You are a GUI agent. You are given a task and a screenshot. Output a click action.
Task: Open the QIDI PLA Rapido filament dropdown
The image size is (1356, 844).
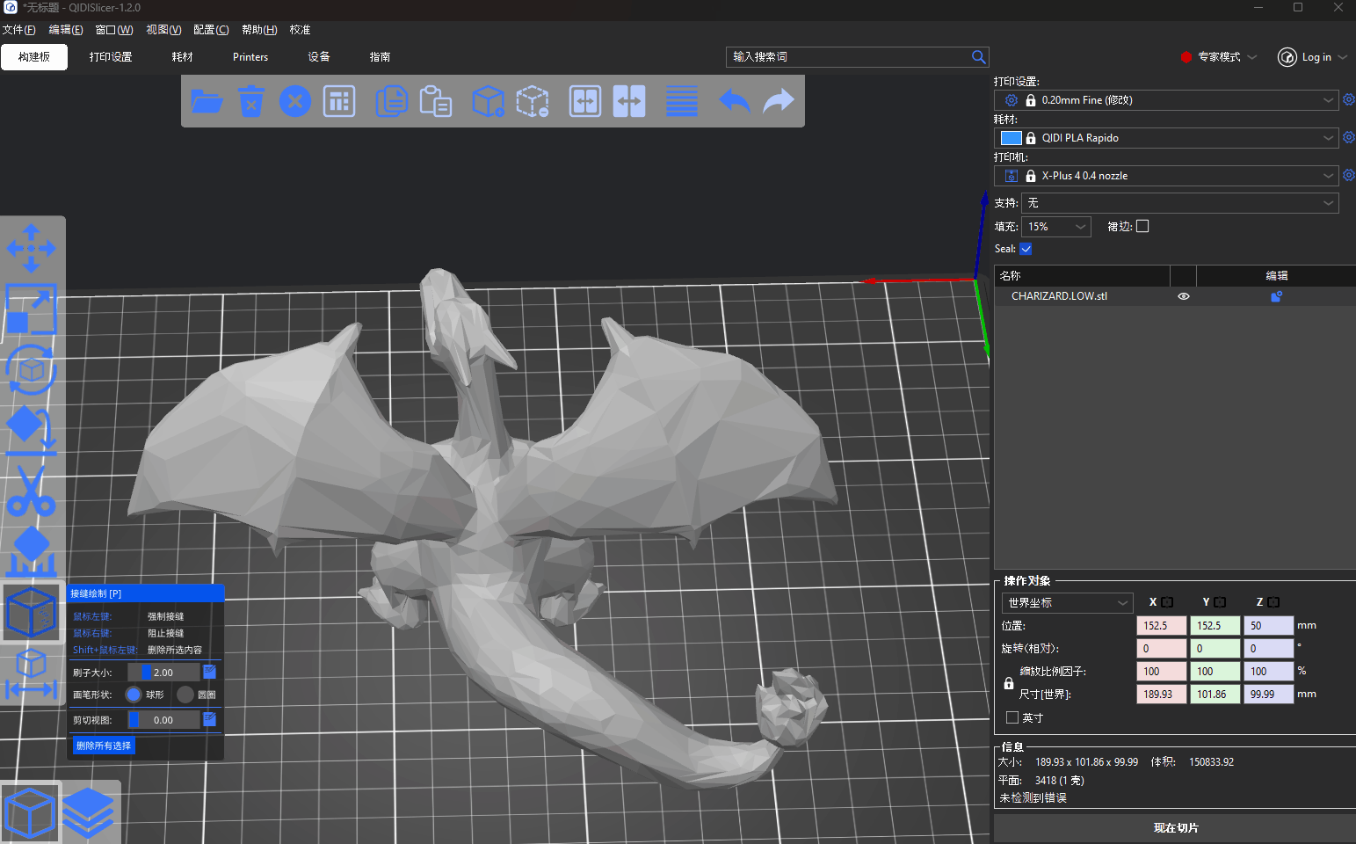1166,138
